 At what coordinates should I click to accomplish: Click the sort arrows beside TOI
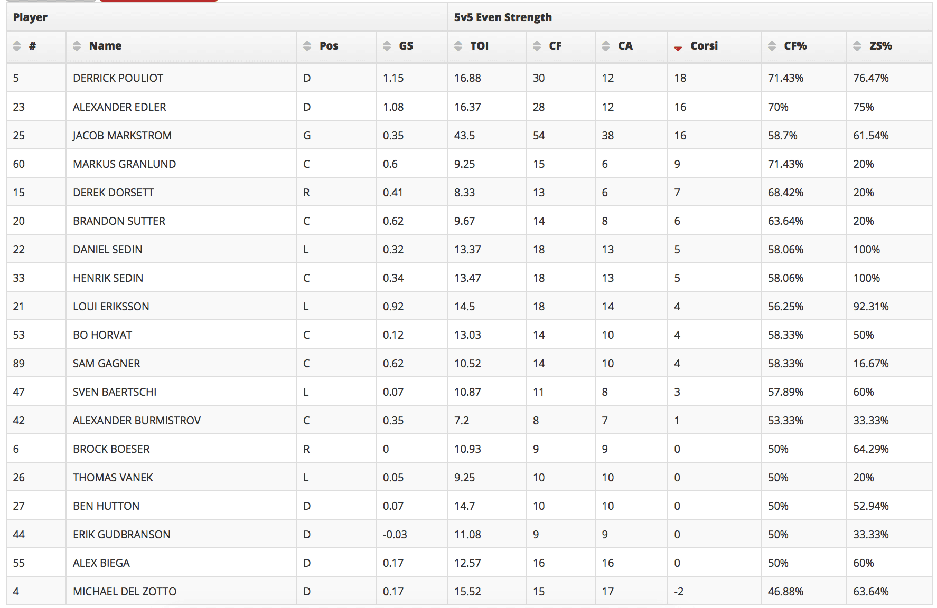coord(458,46)
